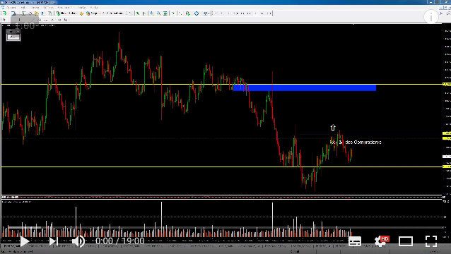Screen dimensions: 451x254
Task: Click the video progress bar
Action: point(225,228)
